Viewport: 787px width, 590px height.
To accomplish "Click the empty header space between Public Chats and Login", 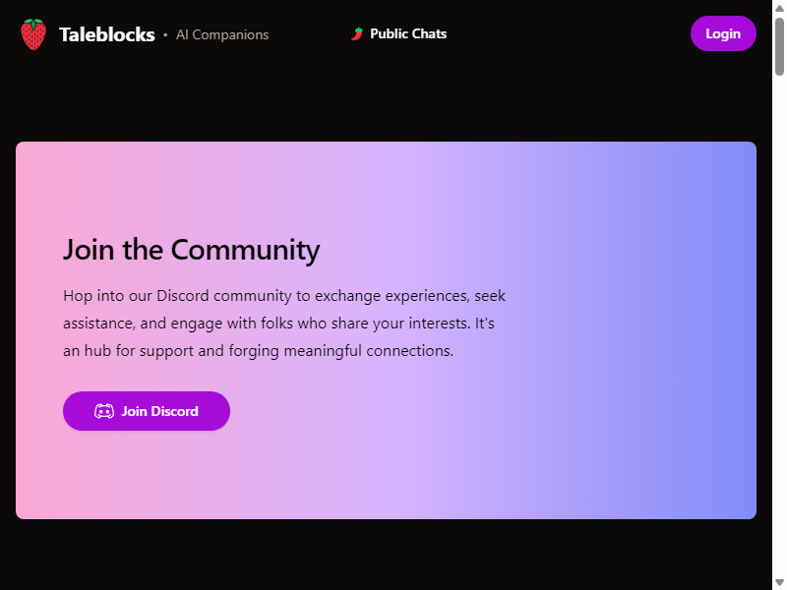I will pyautogui.click(x=569, y=33).
